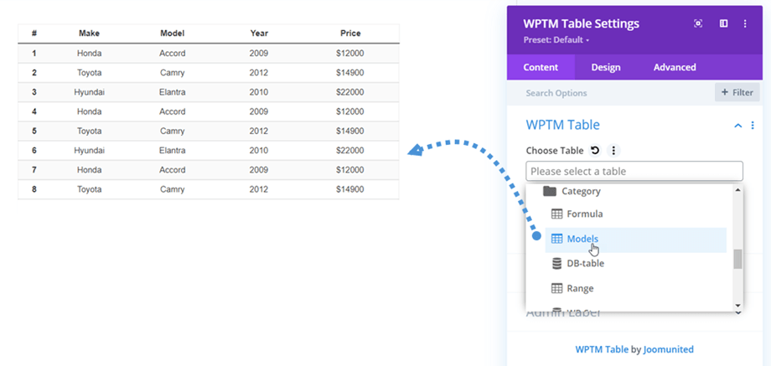This screenshot has height=366, width=771.
Task: Open the WPTM Table footer link
Action: (x=601, y=349)
